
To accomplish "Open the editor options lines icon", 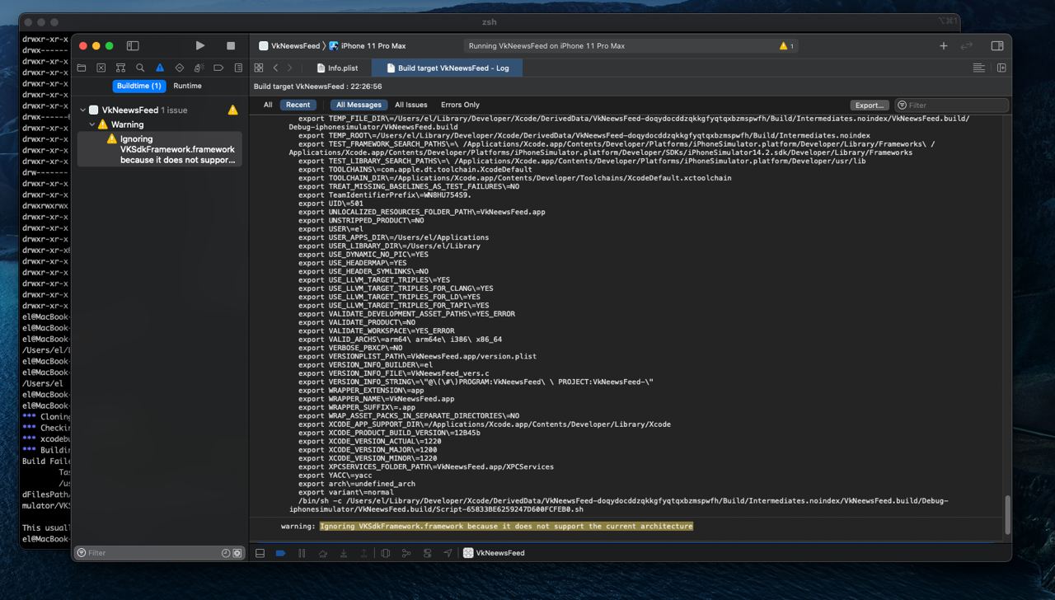I will click(x=979, y=68).
